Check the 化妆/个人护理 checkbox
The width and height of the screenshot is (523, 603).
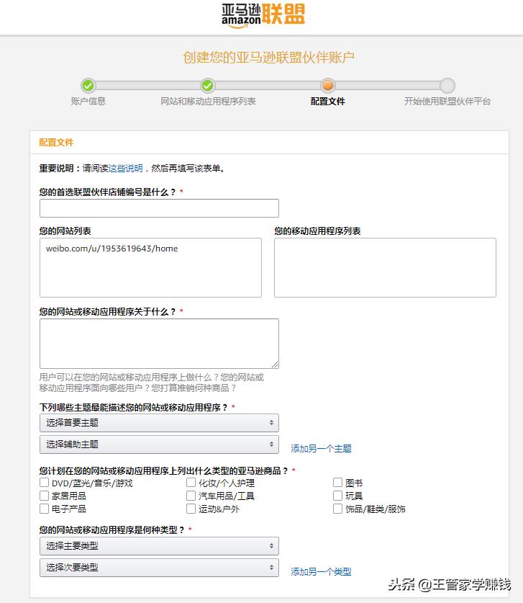tap(191, 483)
